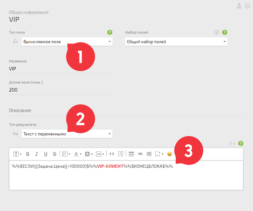The height and width of the screenshot is (211, 253).
Task: Add a new field set with the plus icon
Action: tap(216, 32)
